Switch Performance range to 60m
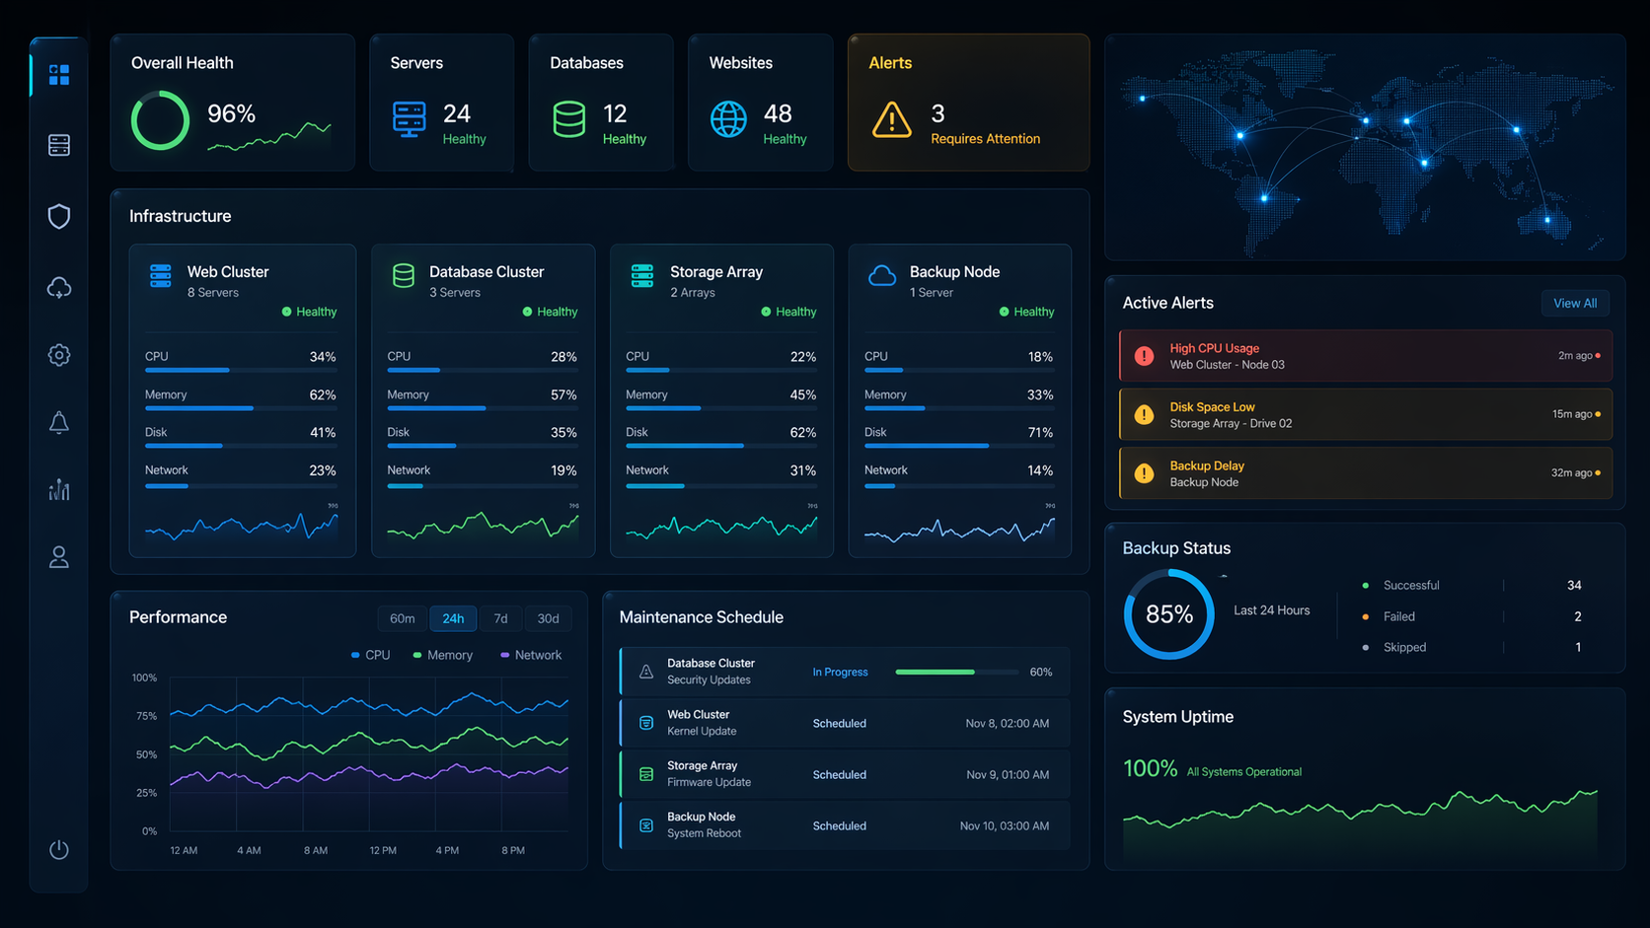1650x928 pixels. point(403,618)
